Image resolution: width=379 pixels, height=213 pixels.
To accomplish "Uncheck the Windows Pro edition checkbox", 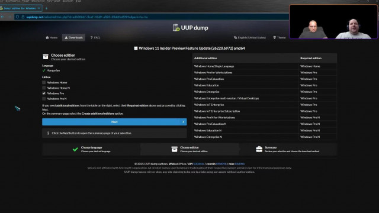I will click(x=44, y=93).
